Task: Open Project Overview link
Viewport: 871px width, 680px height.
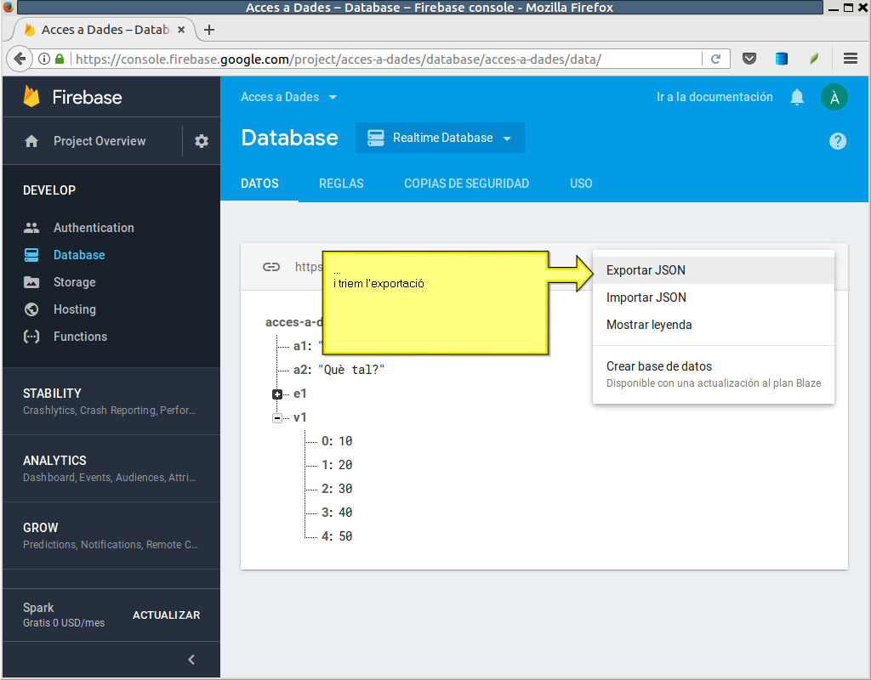Action: point(100,141)
